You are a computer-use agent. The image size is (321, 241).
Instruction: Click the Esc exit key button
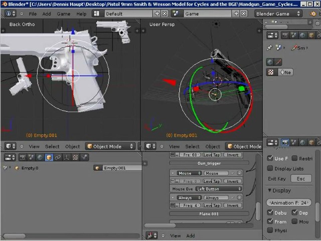coord(301,179)
